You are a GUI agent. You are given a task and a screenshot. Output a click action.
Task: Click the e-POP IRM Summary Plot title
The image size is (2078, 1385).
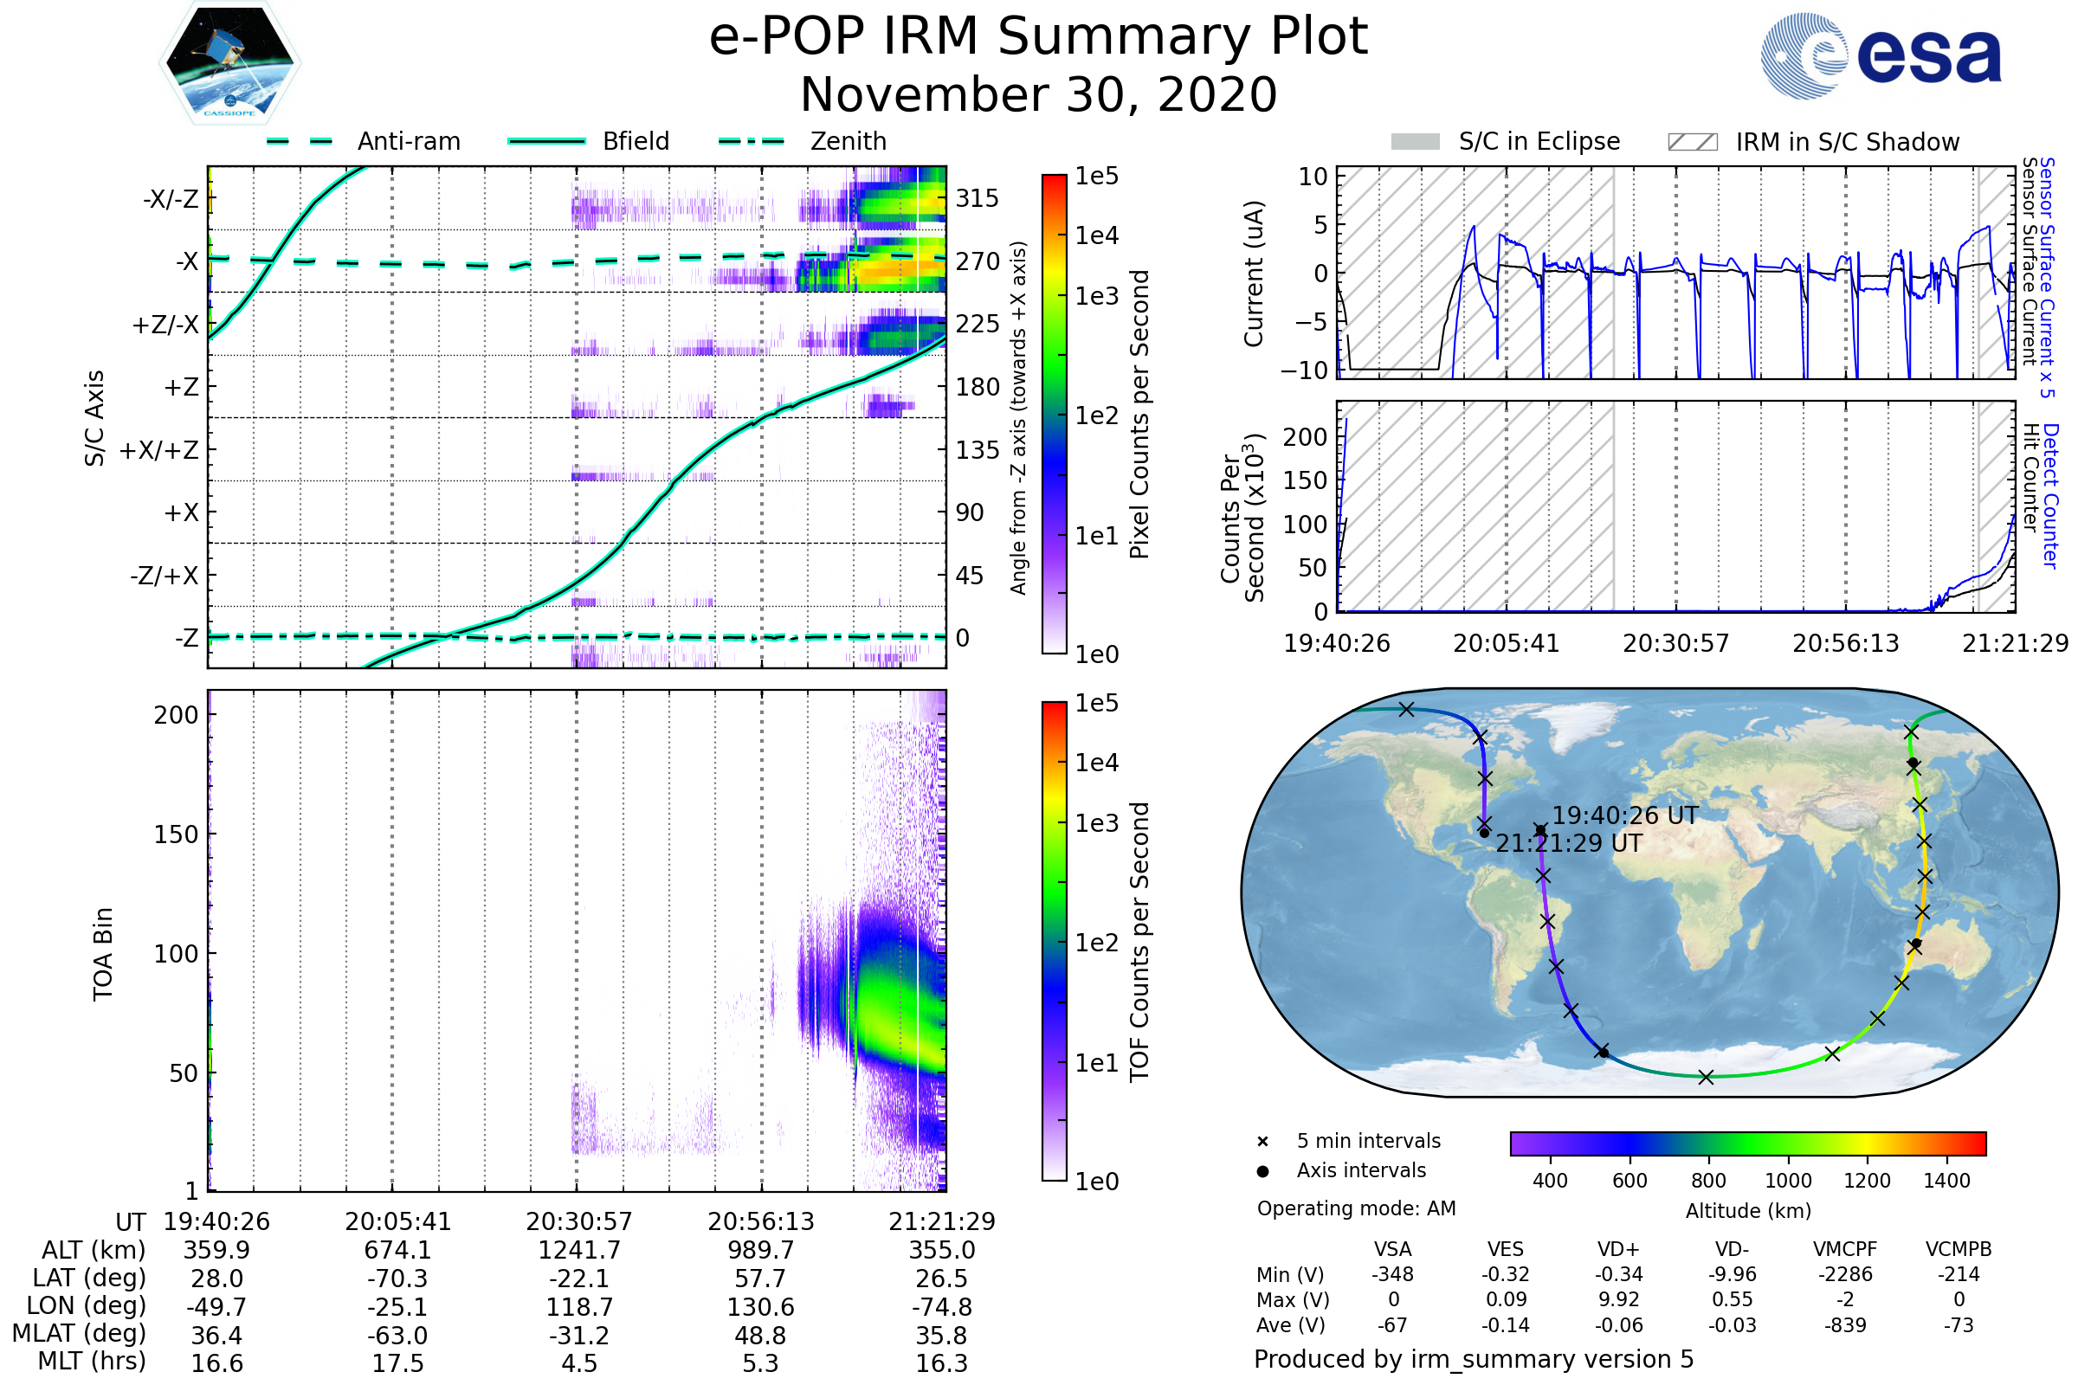[x=1038, y=37]
